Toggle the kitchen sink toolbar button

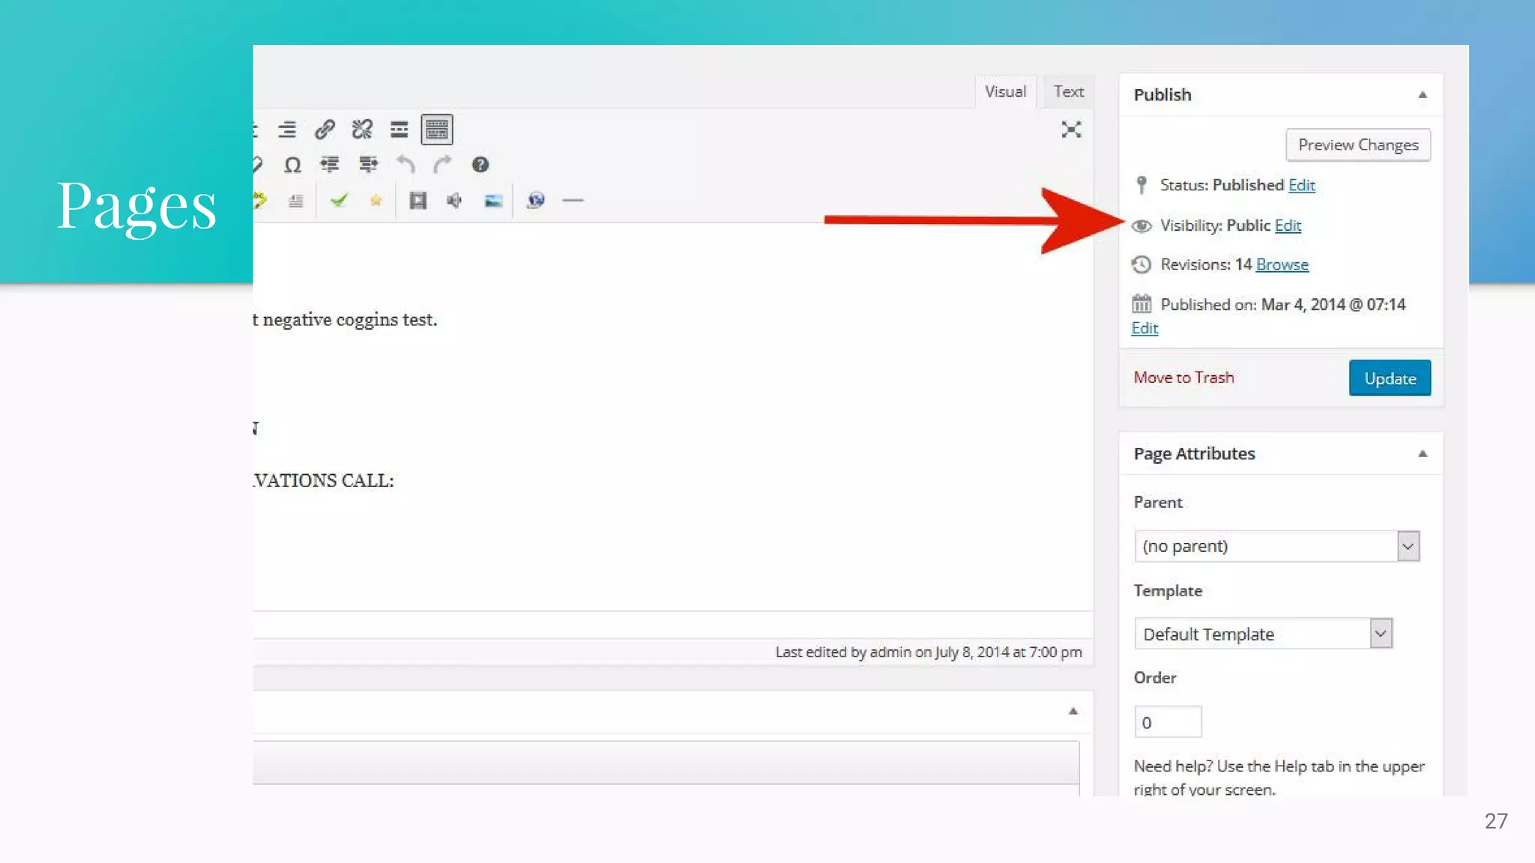pyautogui.click(x=437, y=130)
